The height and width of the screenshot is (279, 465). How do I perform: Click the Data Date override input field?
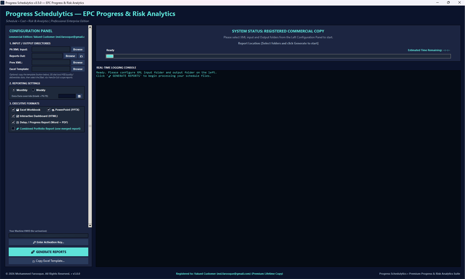67,96
